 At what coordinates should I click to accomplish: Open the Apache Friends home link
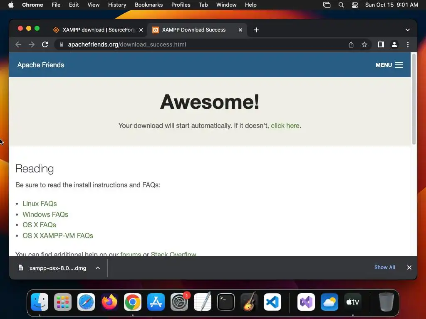tap(41, 65)
